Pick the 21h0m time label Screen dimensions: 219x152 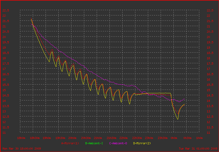98,138
